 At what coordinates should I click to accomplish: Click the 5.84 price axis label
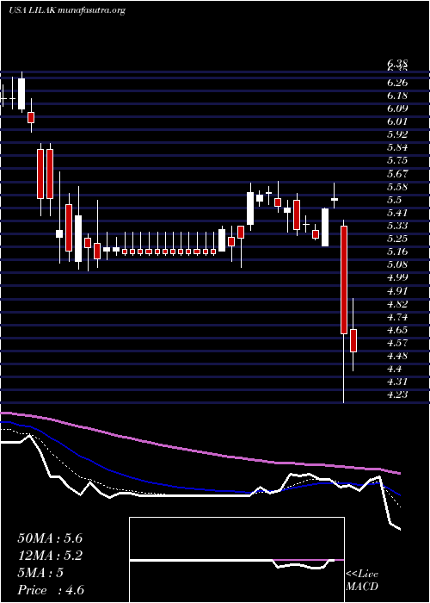pos(397,148)
